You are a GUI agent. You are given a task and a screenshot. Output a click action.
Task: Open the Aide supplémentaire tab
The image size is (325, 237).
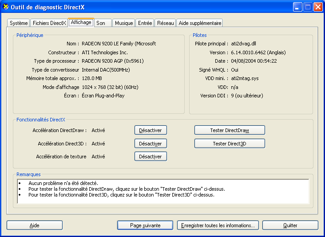[x=199, y=23]
